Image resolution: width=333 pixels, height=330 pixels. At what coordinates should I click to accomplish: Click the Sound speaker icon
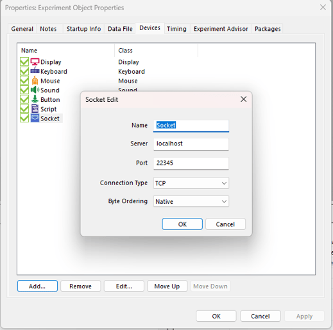35,90
